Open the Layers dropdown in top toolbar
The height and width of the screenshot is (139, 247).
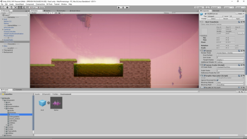tap(228, 7)
